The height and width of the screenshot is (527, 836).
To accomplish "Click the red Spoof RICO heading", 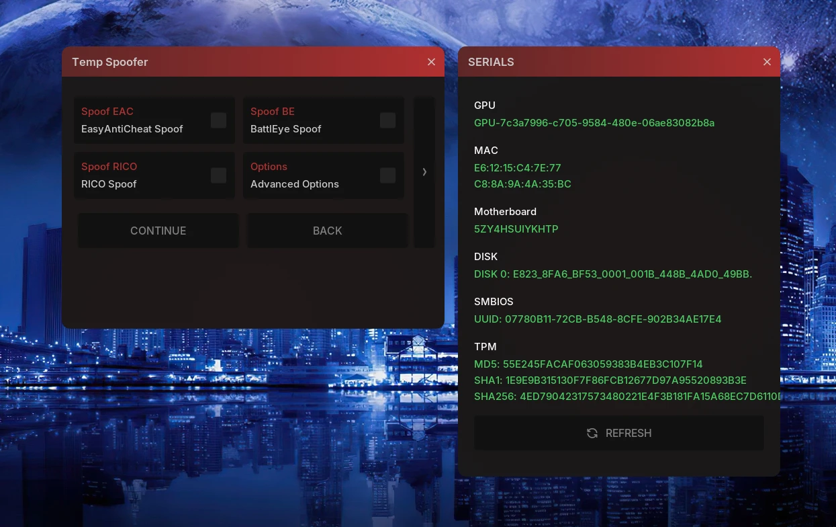I will (x=109, y=166).
